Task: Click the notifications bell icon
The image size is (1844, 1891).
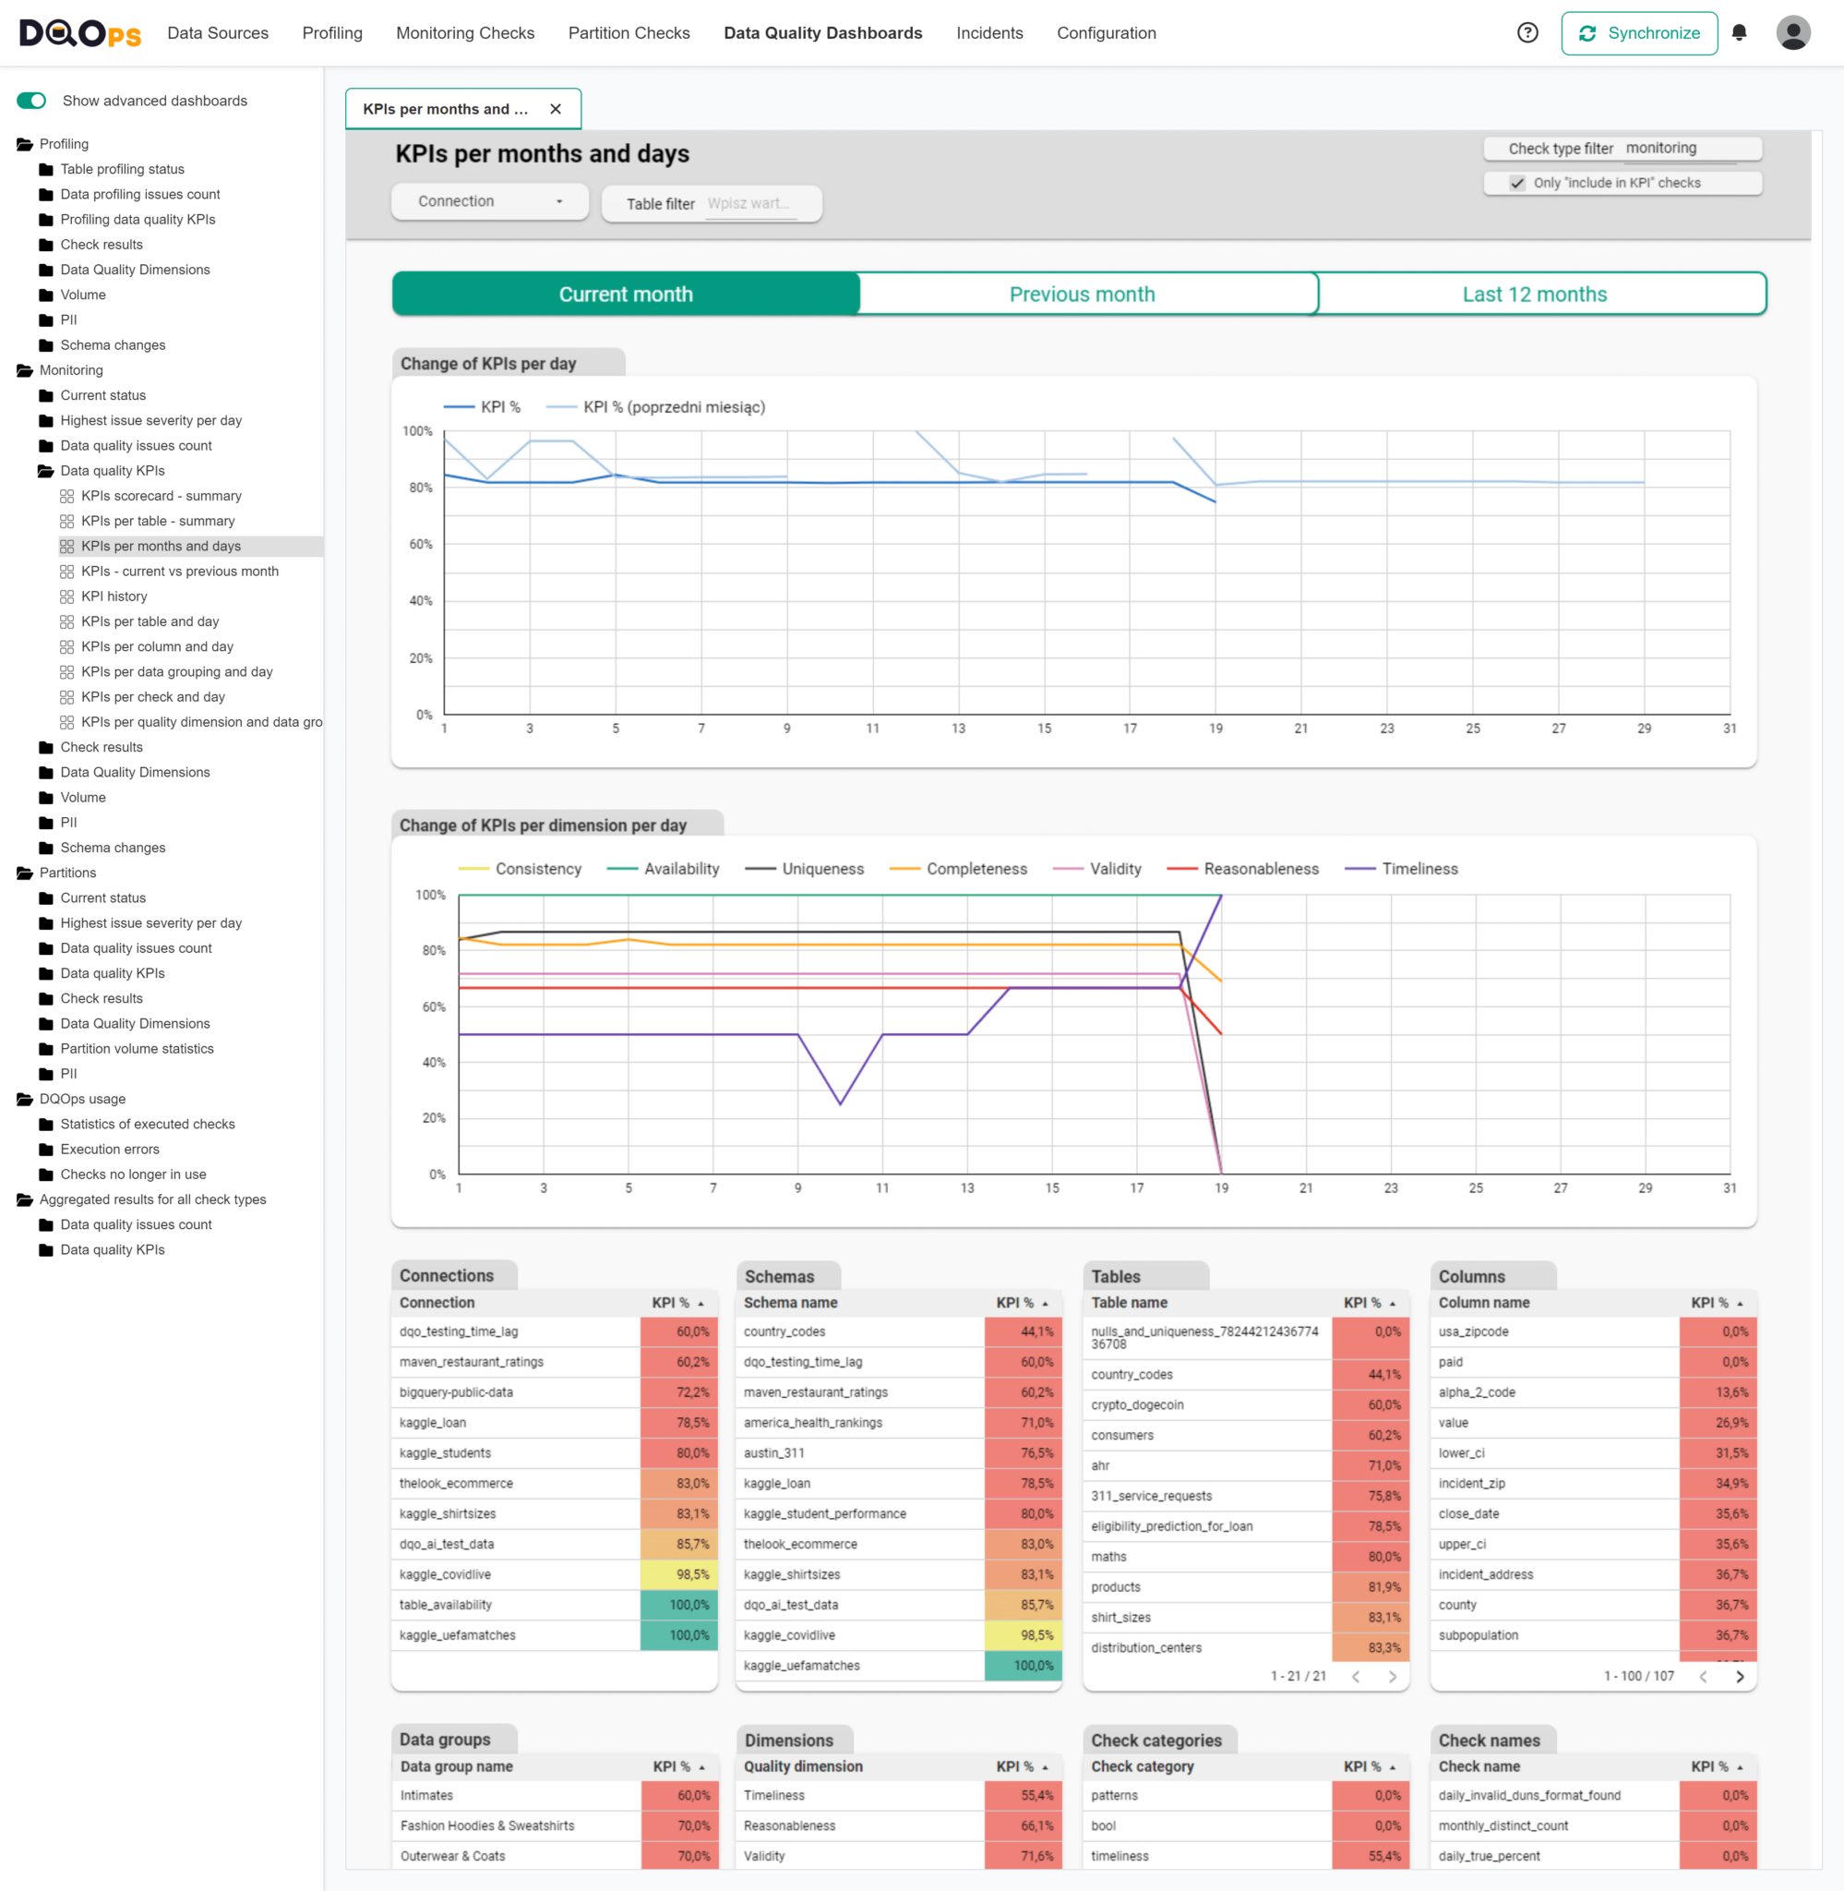Action: point(1739,32)
